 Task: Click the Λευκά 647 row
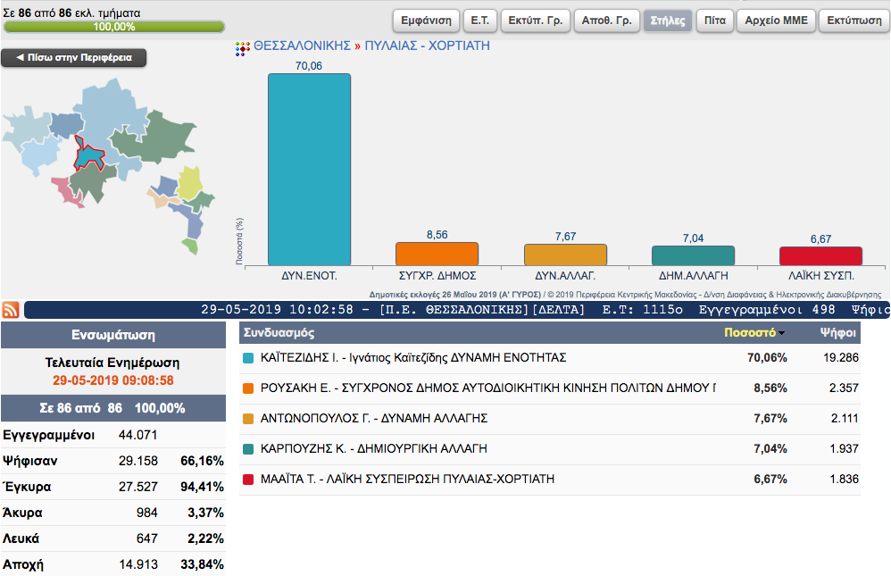(113, 538)
